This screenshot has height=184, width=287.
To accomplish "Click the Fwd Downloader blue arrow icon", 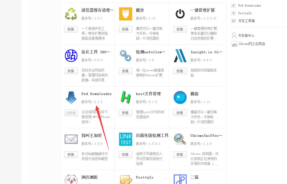I will click(x=71, y=97).
